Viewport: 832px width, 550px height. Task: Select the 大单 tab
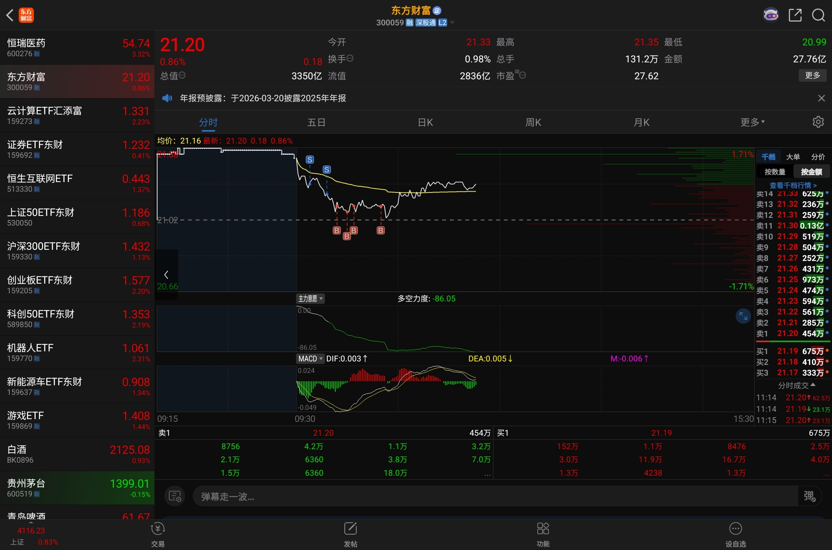pyautogui.click(x=793, y=157)
